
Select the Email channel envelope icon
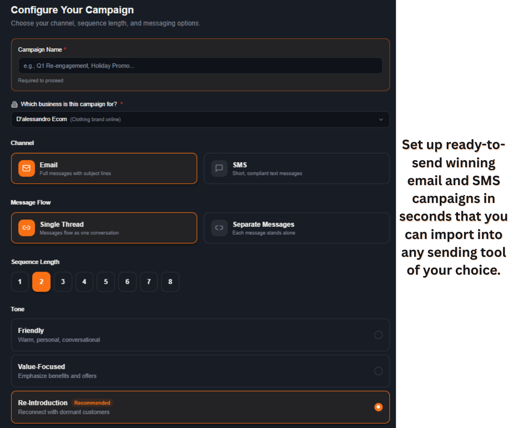point(26,168)
